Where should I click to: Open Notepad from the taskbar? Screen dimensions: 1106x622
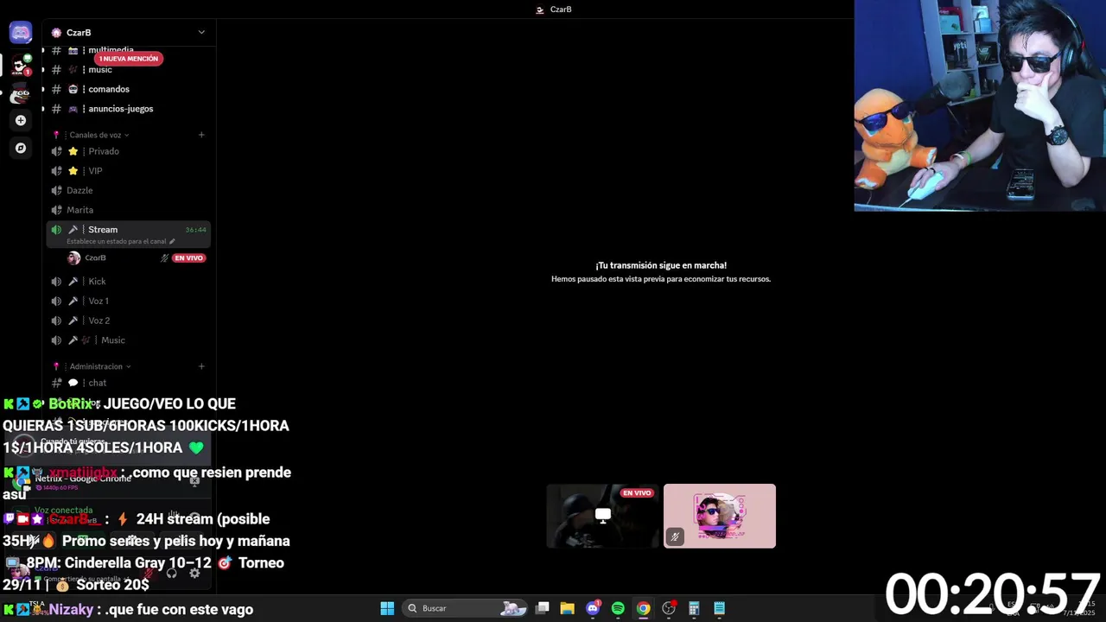tap(719, 608)
